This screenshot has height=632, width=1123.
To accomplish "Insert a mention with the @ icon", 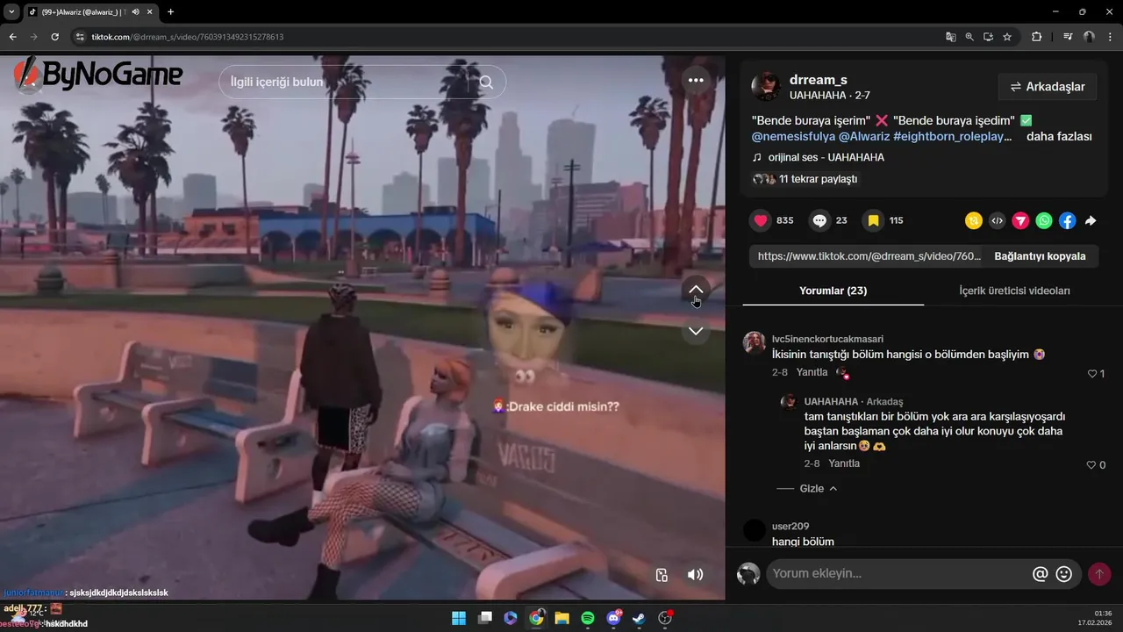I will [1041, 574].
